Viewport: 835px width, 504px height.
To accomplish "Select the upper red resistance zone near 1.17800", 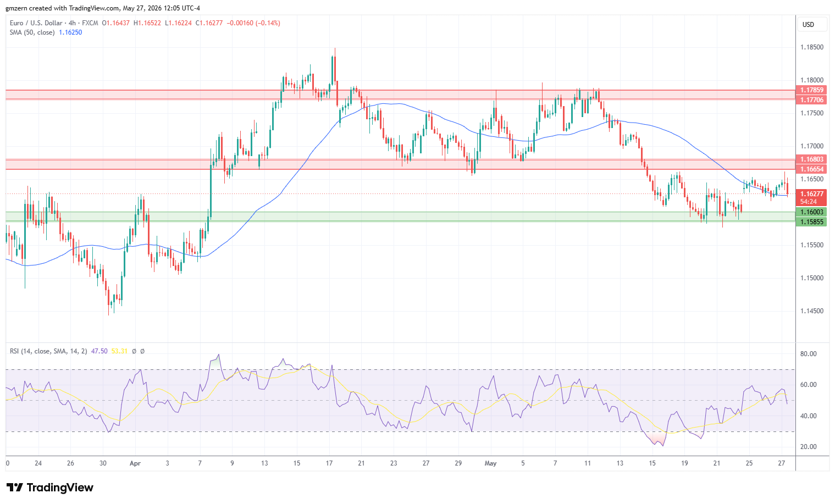I will [x=400, y=95].
